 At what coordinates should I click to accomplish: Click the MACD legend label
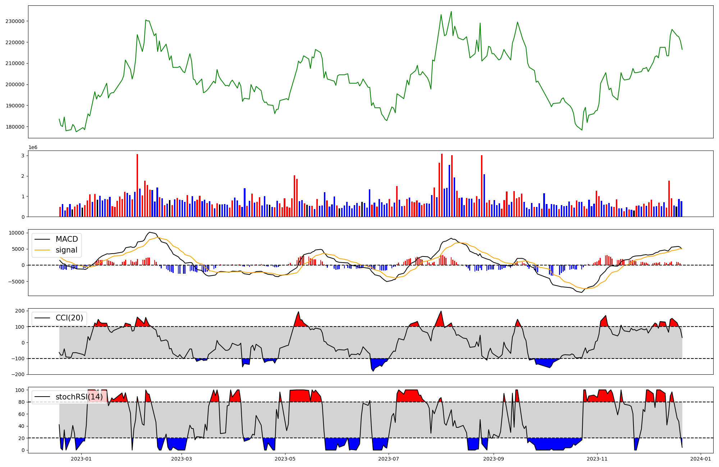67,239
